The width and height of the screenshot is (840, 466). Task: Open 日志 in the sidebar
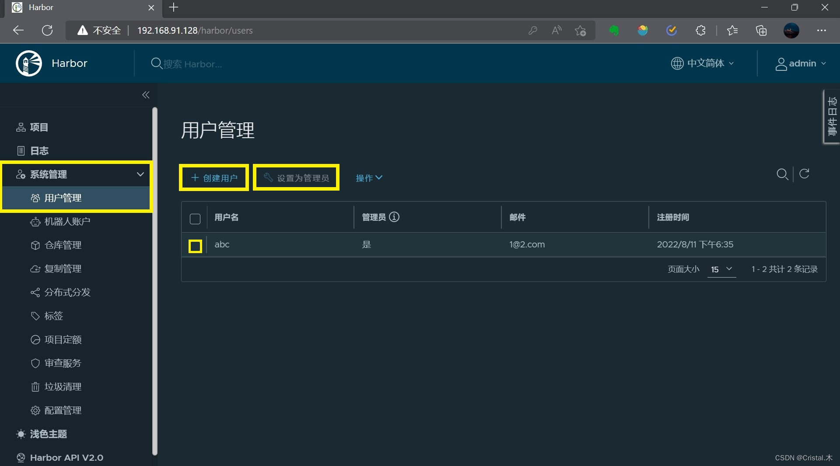32,151
